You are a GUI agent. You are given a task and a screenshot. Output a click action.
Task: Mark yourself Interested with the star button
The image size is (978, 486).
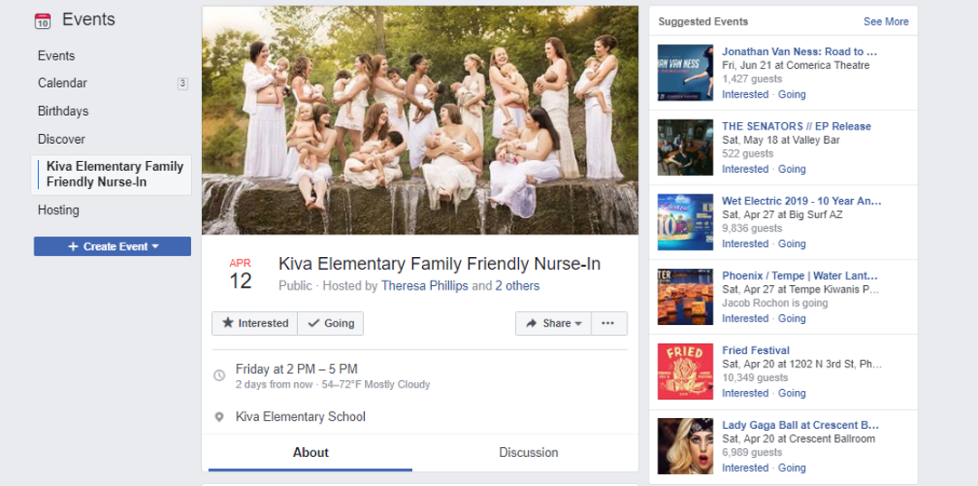pos(254,323)
